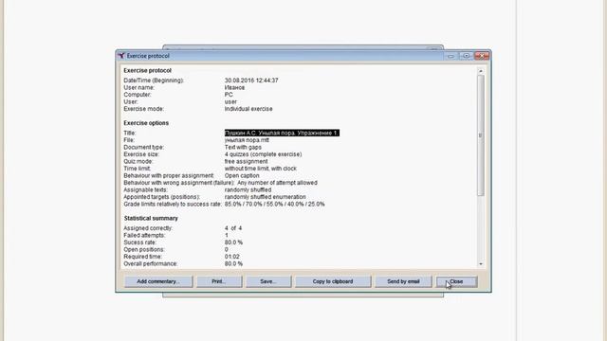
Task: Click the 'Exercise options' heading
Action: click(146, 123)
